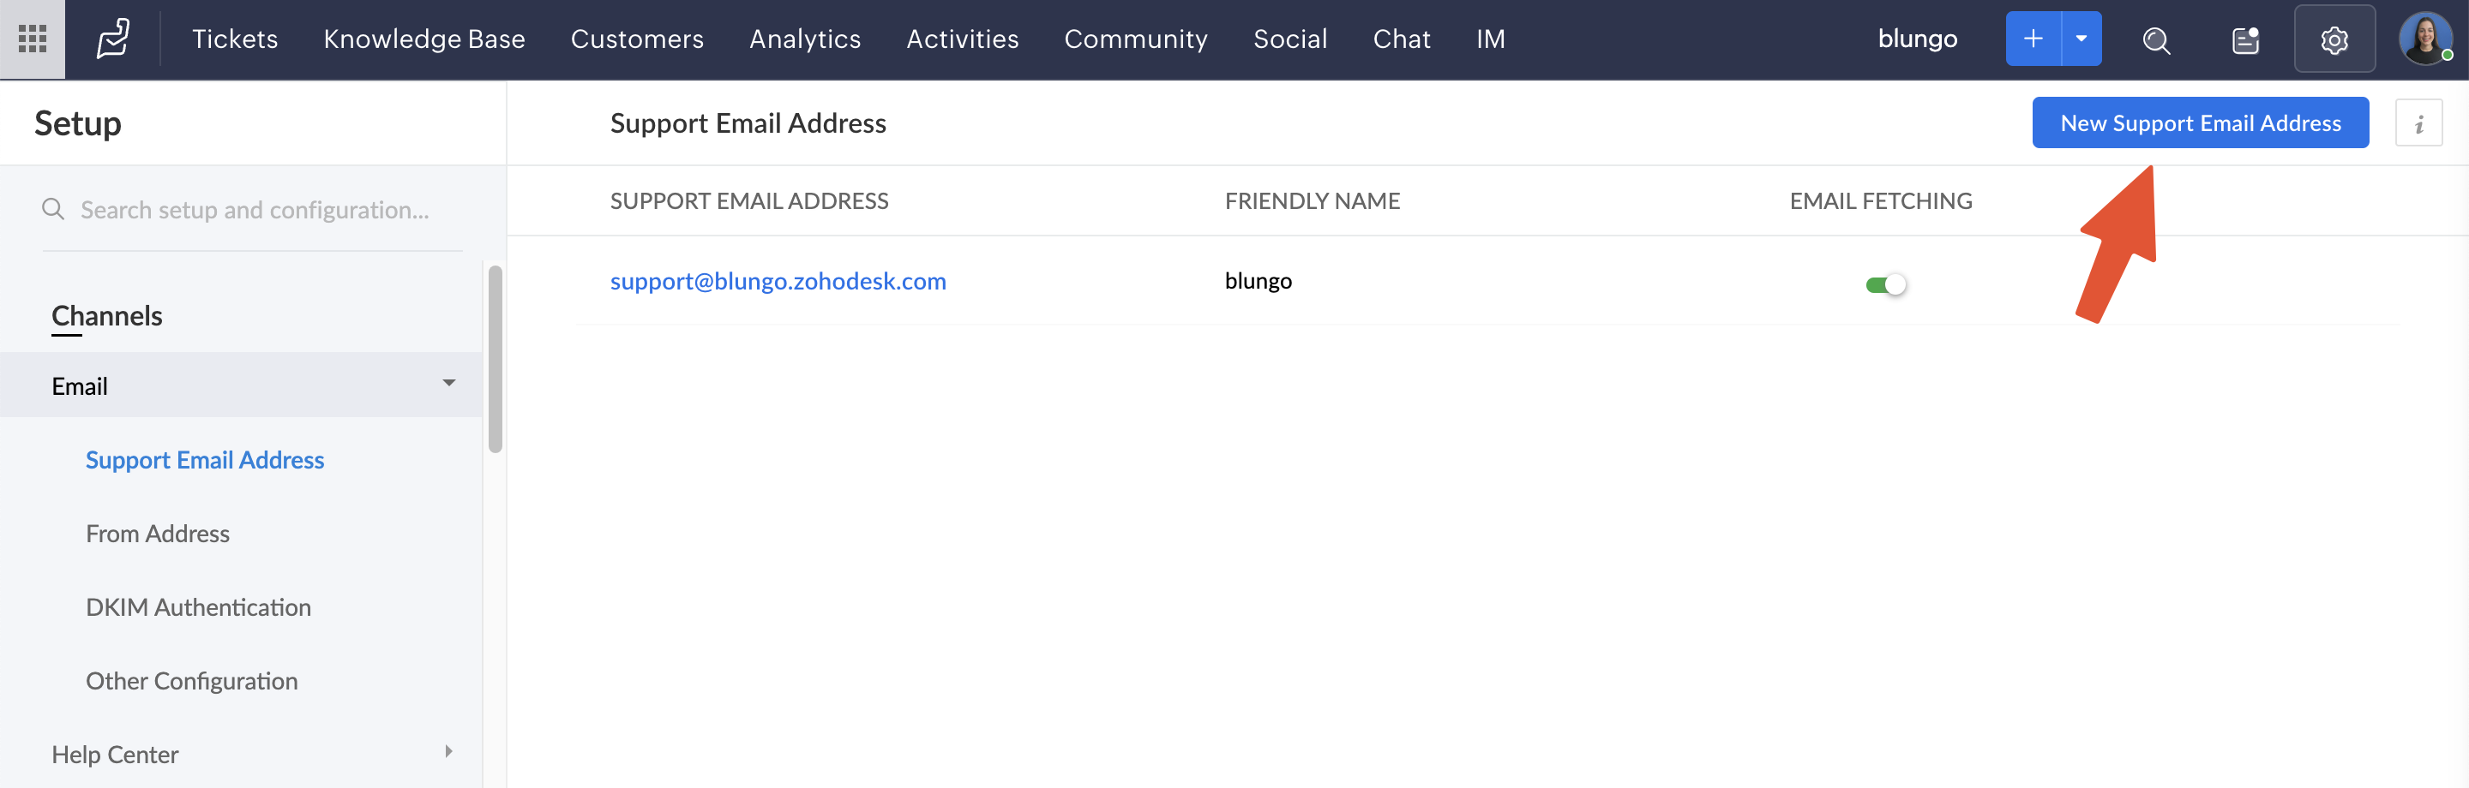The image size is (2469, 788).
Task: Open the Knowledge Base tab
Action: [x=424, y=39]
